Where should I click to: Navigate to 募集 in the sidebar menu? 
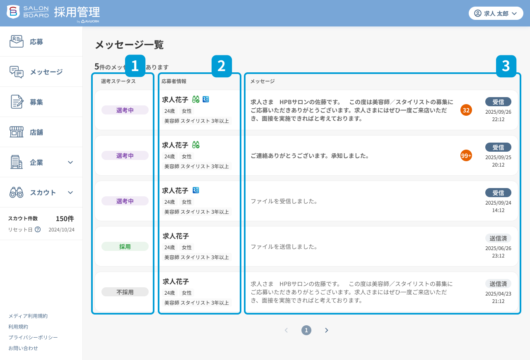(37, 102)
